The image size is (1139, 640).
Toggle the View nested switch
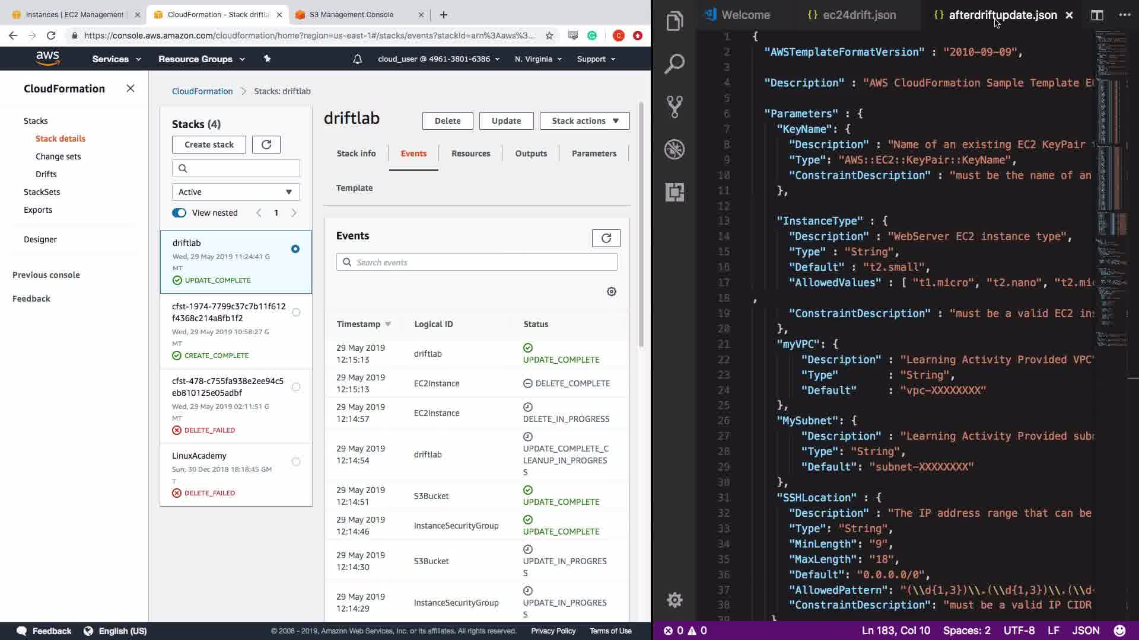coord(179,213)
